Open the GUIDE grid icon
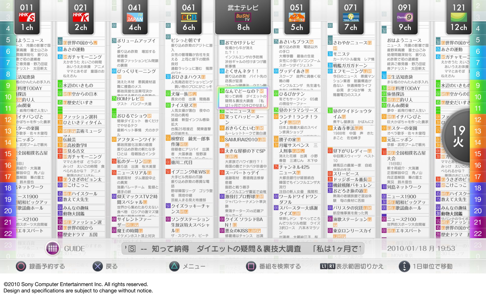The height and width of the screenshot is (299, 486). coord(52,249)
